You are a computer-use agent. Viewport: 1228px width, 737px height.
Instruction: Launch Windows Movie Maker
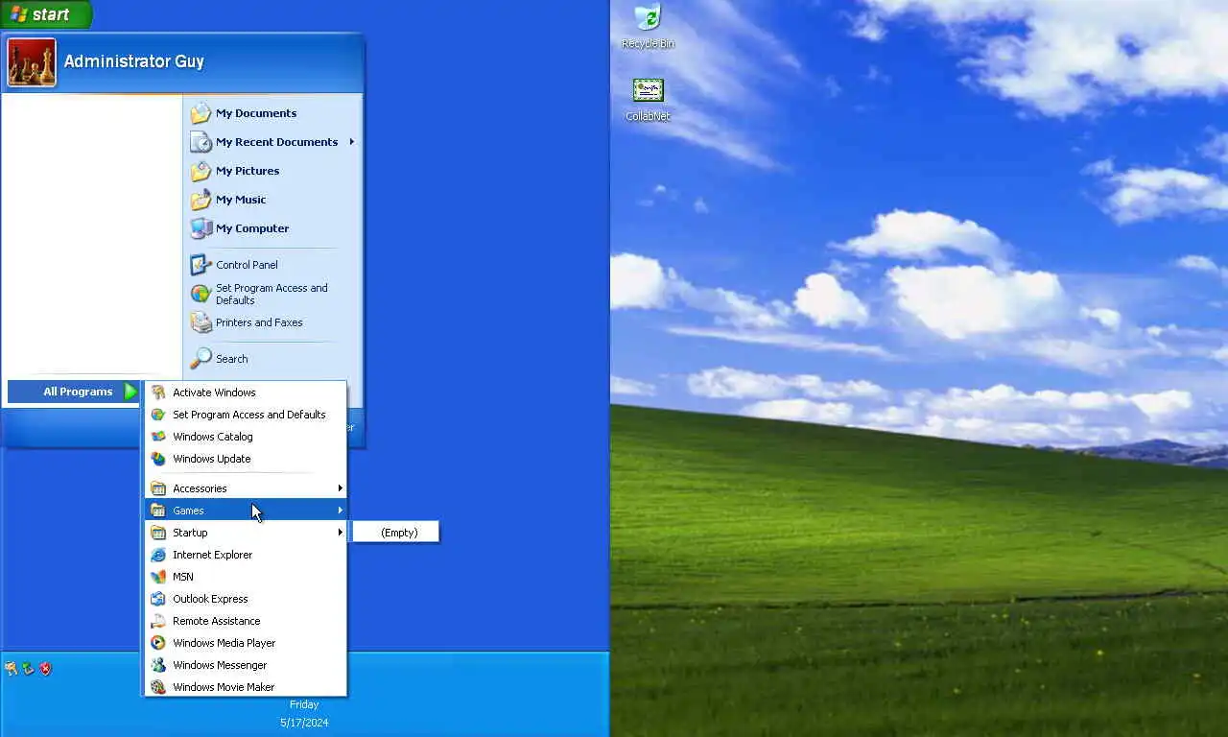pyautogui.click(x=246, y=687)
